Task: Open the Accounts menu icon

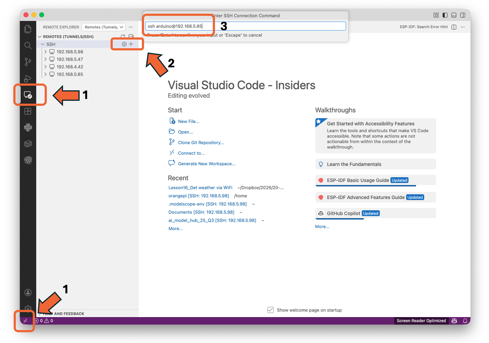Action: tap(28, 292)
